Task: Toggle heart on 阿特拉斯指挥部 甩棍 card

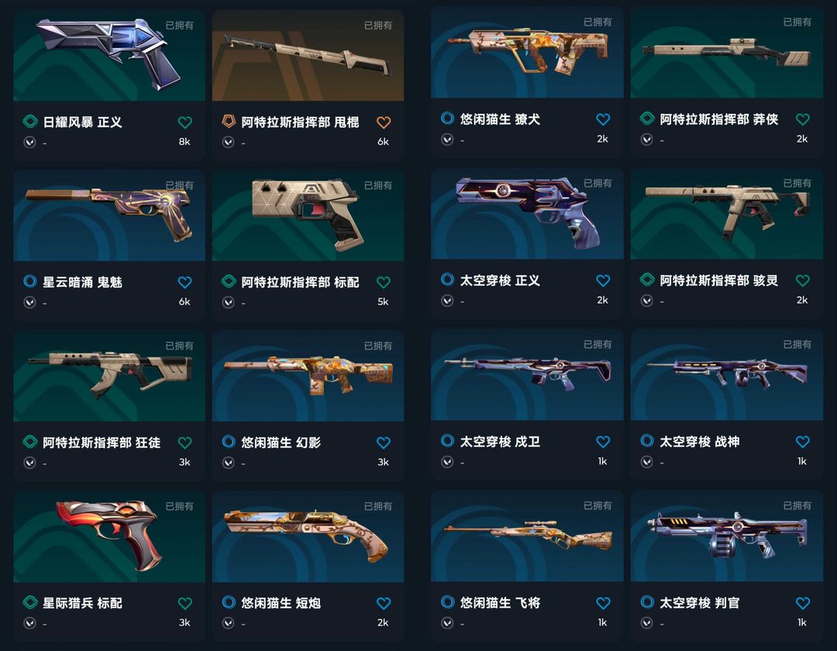Action: (384, 122)
